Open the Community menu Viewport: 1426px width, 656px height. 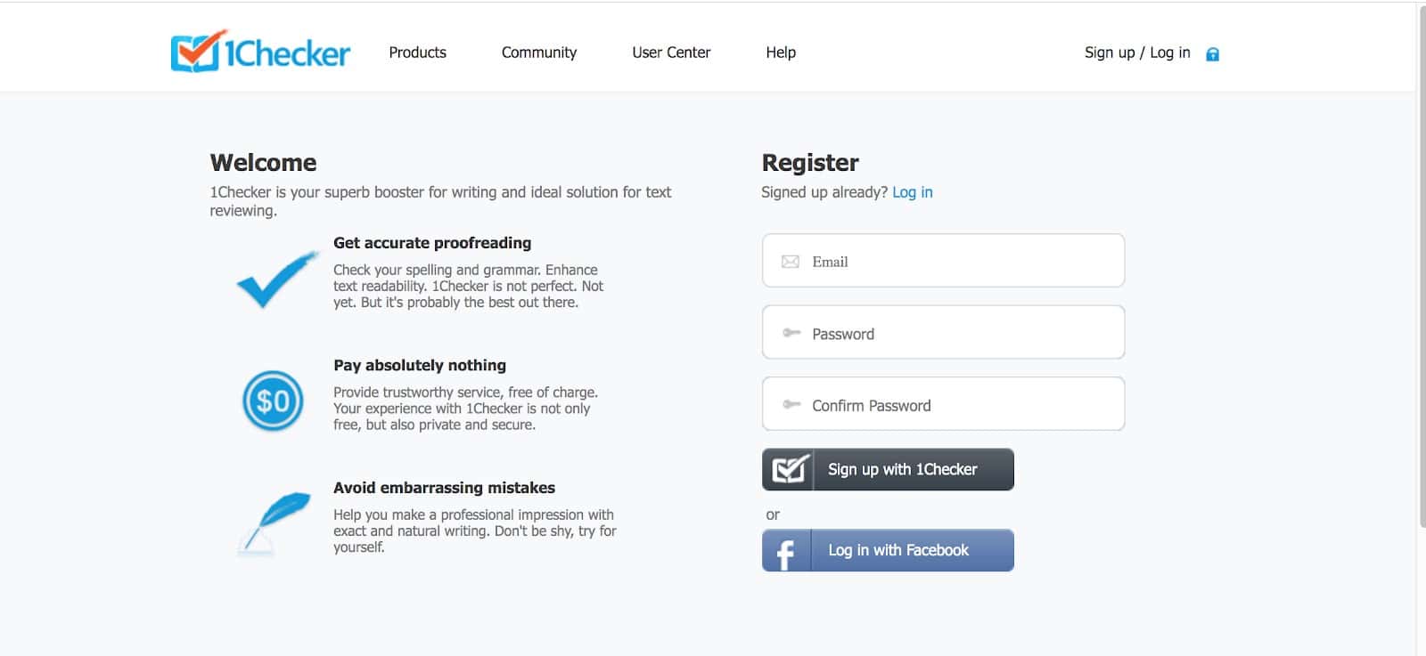[x=539, y=53]
